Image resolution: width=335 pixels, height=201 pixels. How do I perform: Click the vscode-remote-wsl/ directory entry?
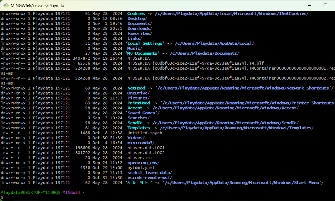pos(150,178)
